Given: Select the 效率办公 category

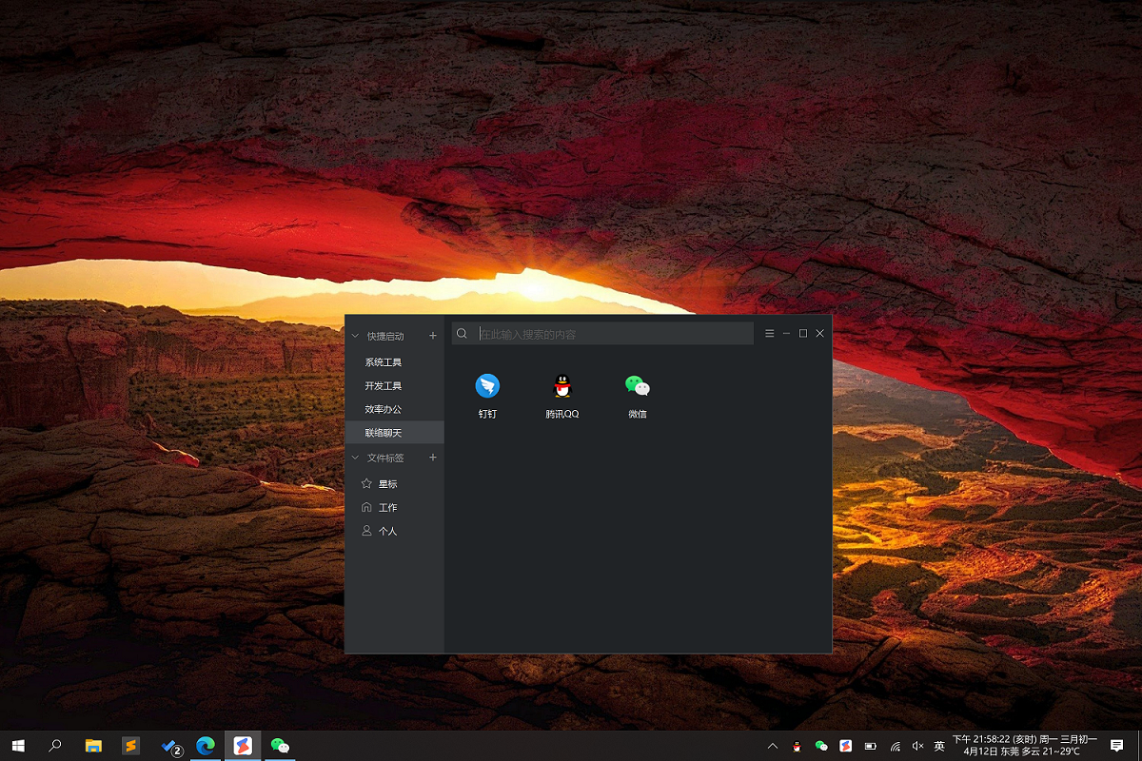Looking at the screenshot, I should 384,408.
